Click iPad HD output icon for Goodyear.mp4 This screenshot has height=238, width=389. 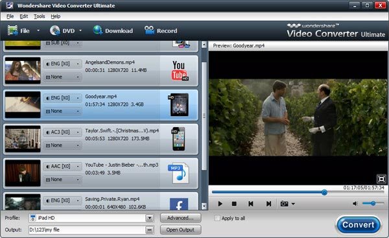coord(179,104)
